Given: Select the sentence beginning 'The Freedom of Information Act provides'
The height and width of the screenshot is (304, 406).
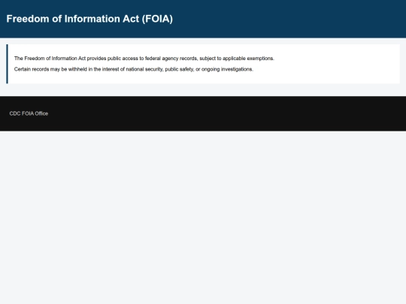Looking at the screenshot, I should 144,59.
